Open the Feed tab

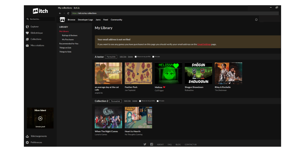tap(106, 20)
